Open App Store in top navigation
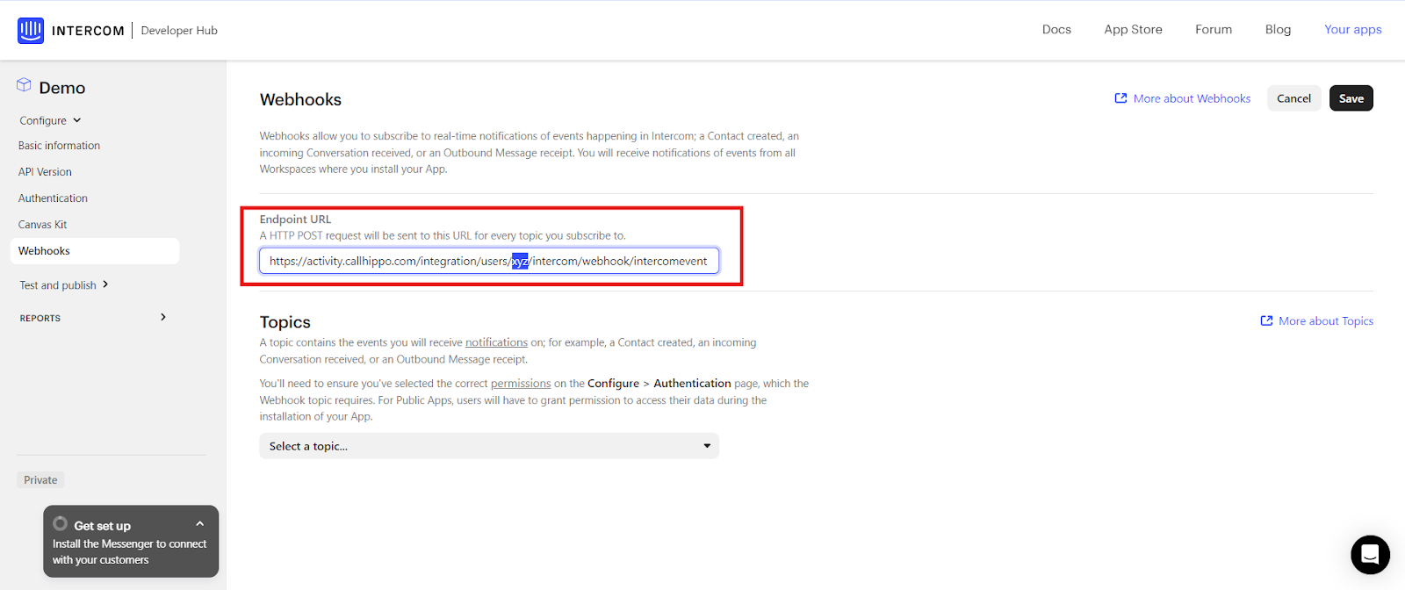This screenshot has height=590, width=1405. pyautogui.click(x=1133, y=30)
